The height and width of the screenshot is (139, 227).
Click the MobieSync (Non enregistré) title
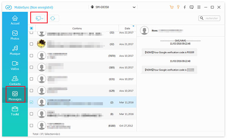[34, 8]
